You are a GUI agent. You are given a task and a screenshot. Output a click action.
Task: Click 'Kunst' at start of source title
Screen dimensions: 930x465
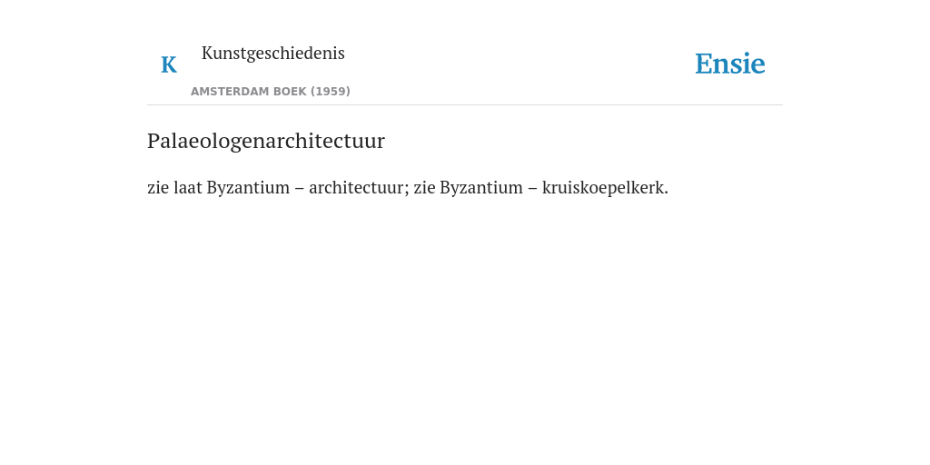223,54
